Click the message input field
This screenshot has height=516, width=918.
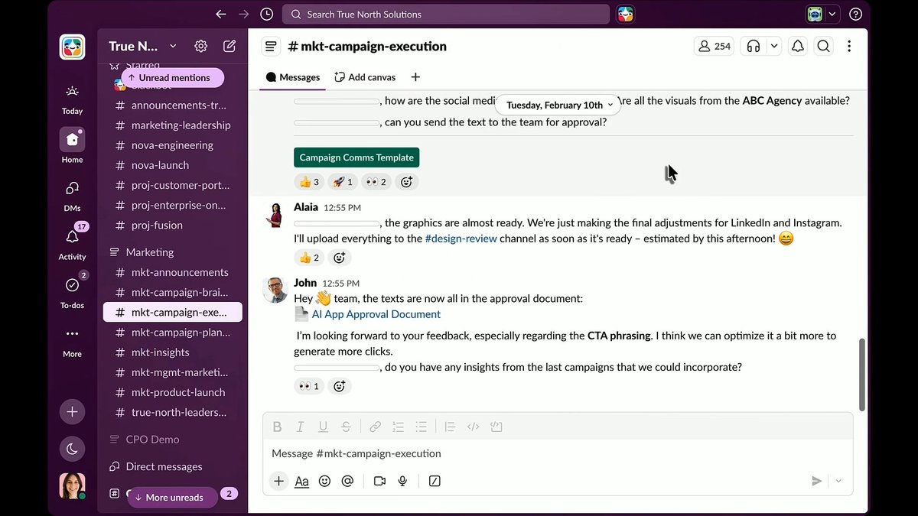click(x=558, y=453)
